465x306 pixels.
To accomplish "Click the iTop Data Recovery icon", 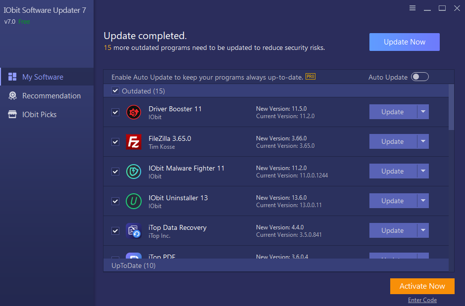I will tap(133, 230).
